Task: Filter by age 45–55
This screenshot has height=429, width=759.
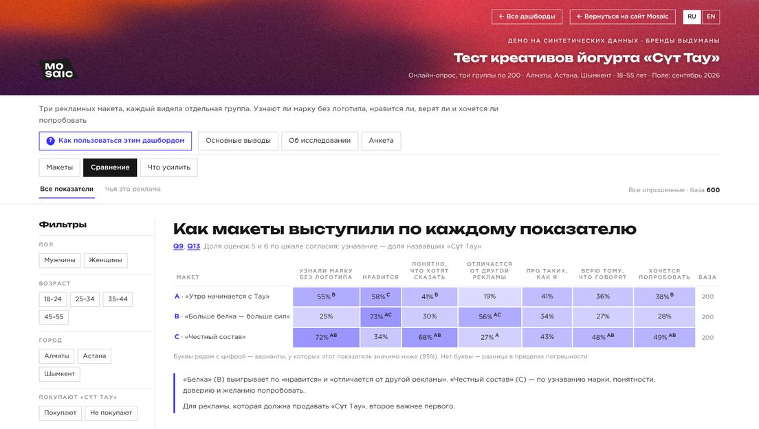Action: tap(54, 317)
